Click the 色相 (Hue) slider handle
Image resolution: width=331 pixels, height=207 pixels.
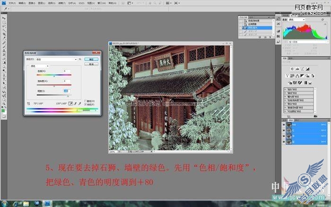pyautogui.click(x=54, y=76)
